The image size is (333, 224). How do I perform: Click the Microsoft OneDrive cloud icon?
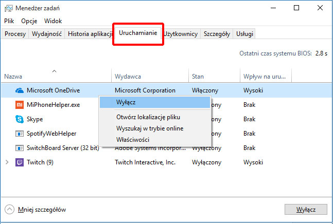(20, 90)
